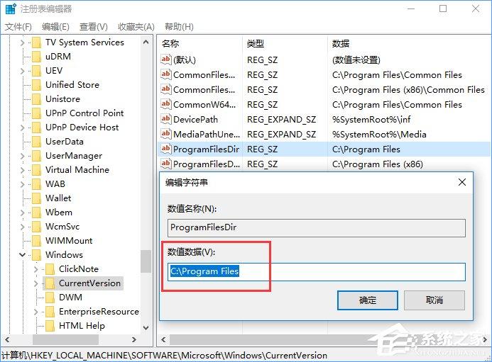Click the folder icon of UEV
The image size is (492, 362).
pyautogui.click(x=36, y=70)
